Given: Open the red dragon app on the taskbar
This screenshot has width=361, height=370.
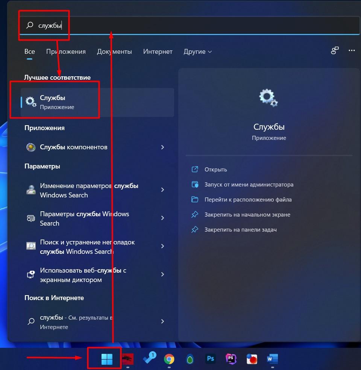Looking at the screenshot, I should (x=128, y=359).
